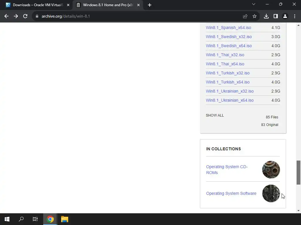Click the 4.1G size of Spanish x64
Screen dimensions: 301x225
point(276,28)
